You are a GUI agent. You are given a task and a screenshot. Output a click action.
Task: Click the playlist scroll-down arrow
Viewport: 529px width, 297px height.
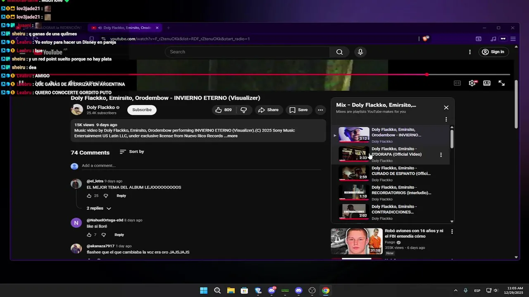click(452, 222)
